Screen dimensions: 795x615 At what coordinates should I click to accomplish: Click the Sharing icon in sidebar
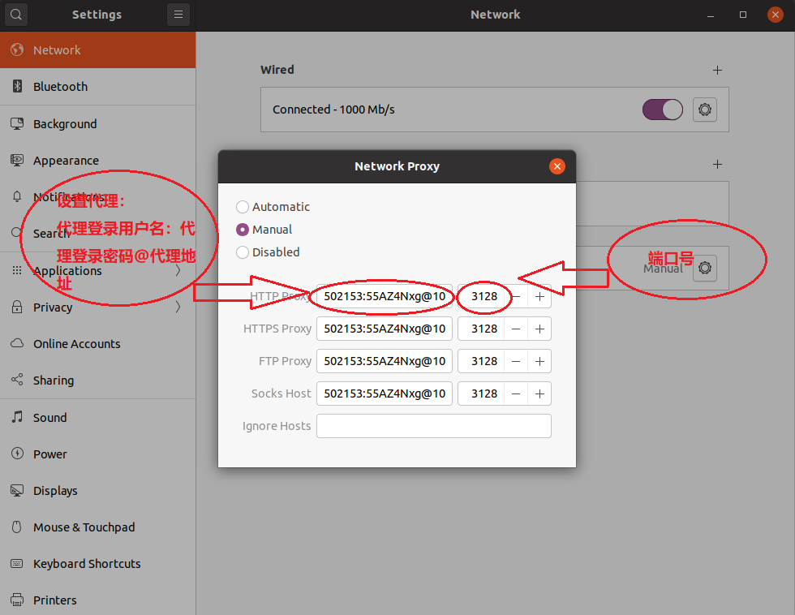coord(17,380)
